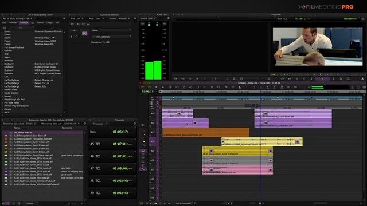Image resolution: width=367 pixels, height=206 pixels.
Task: Open the Mas TC1 timecode display dropdown in Composer
Action: [x=296, y=19]
